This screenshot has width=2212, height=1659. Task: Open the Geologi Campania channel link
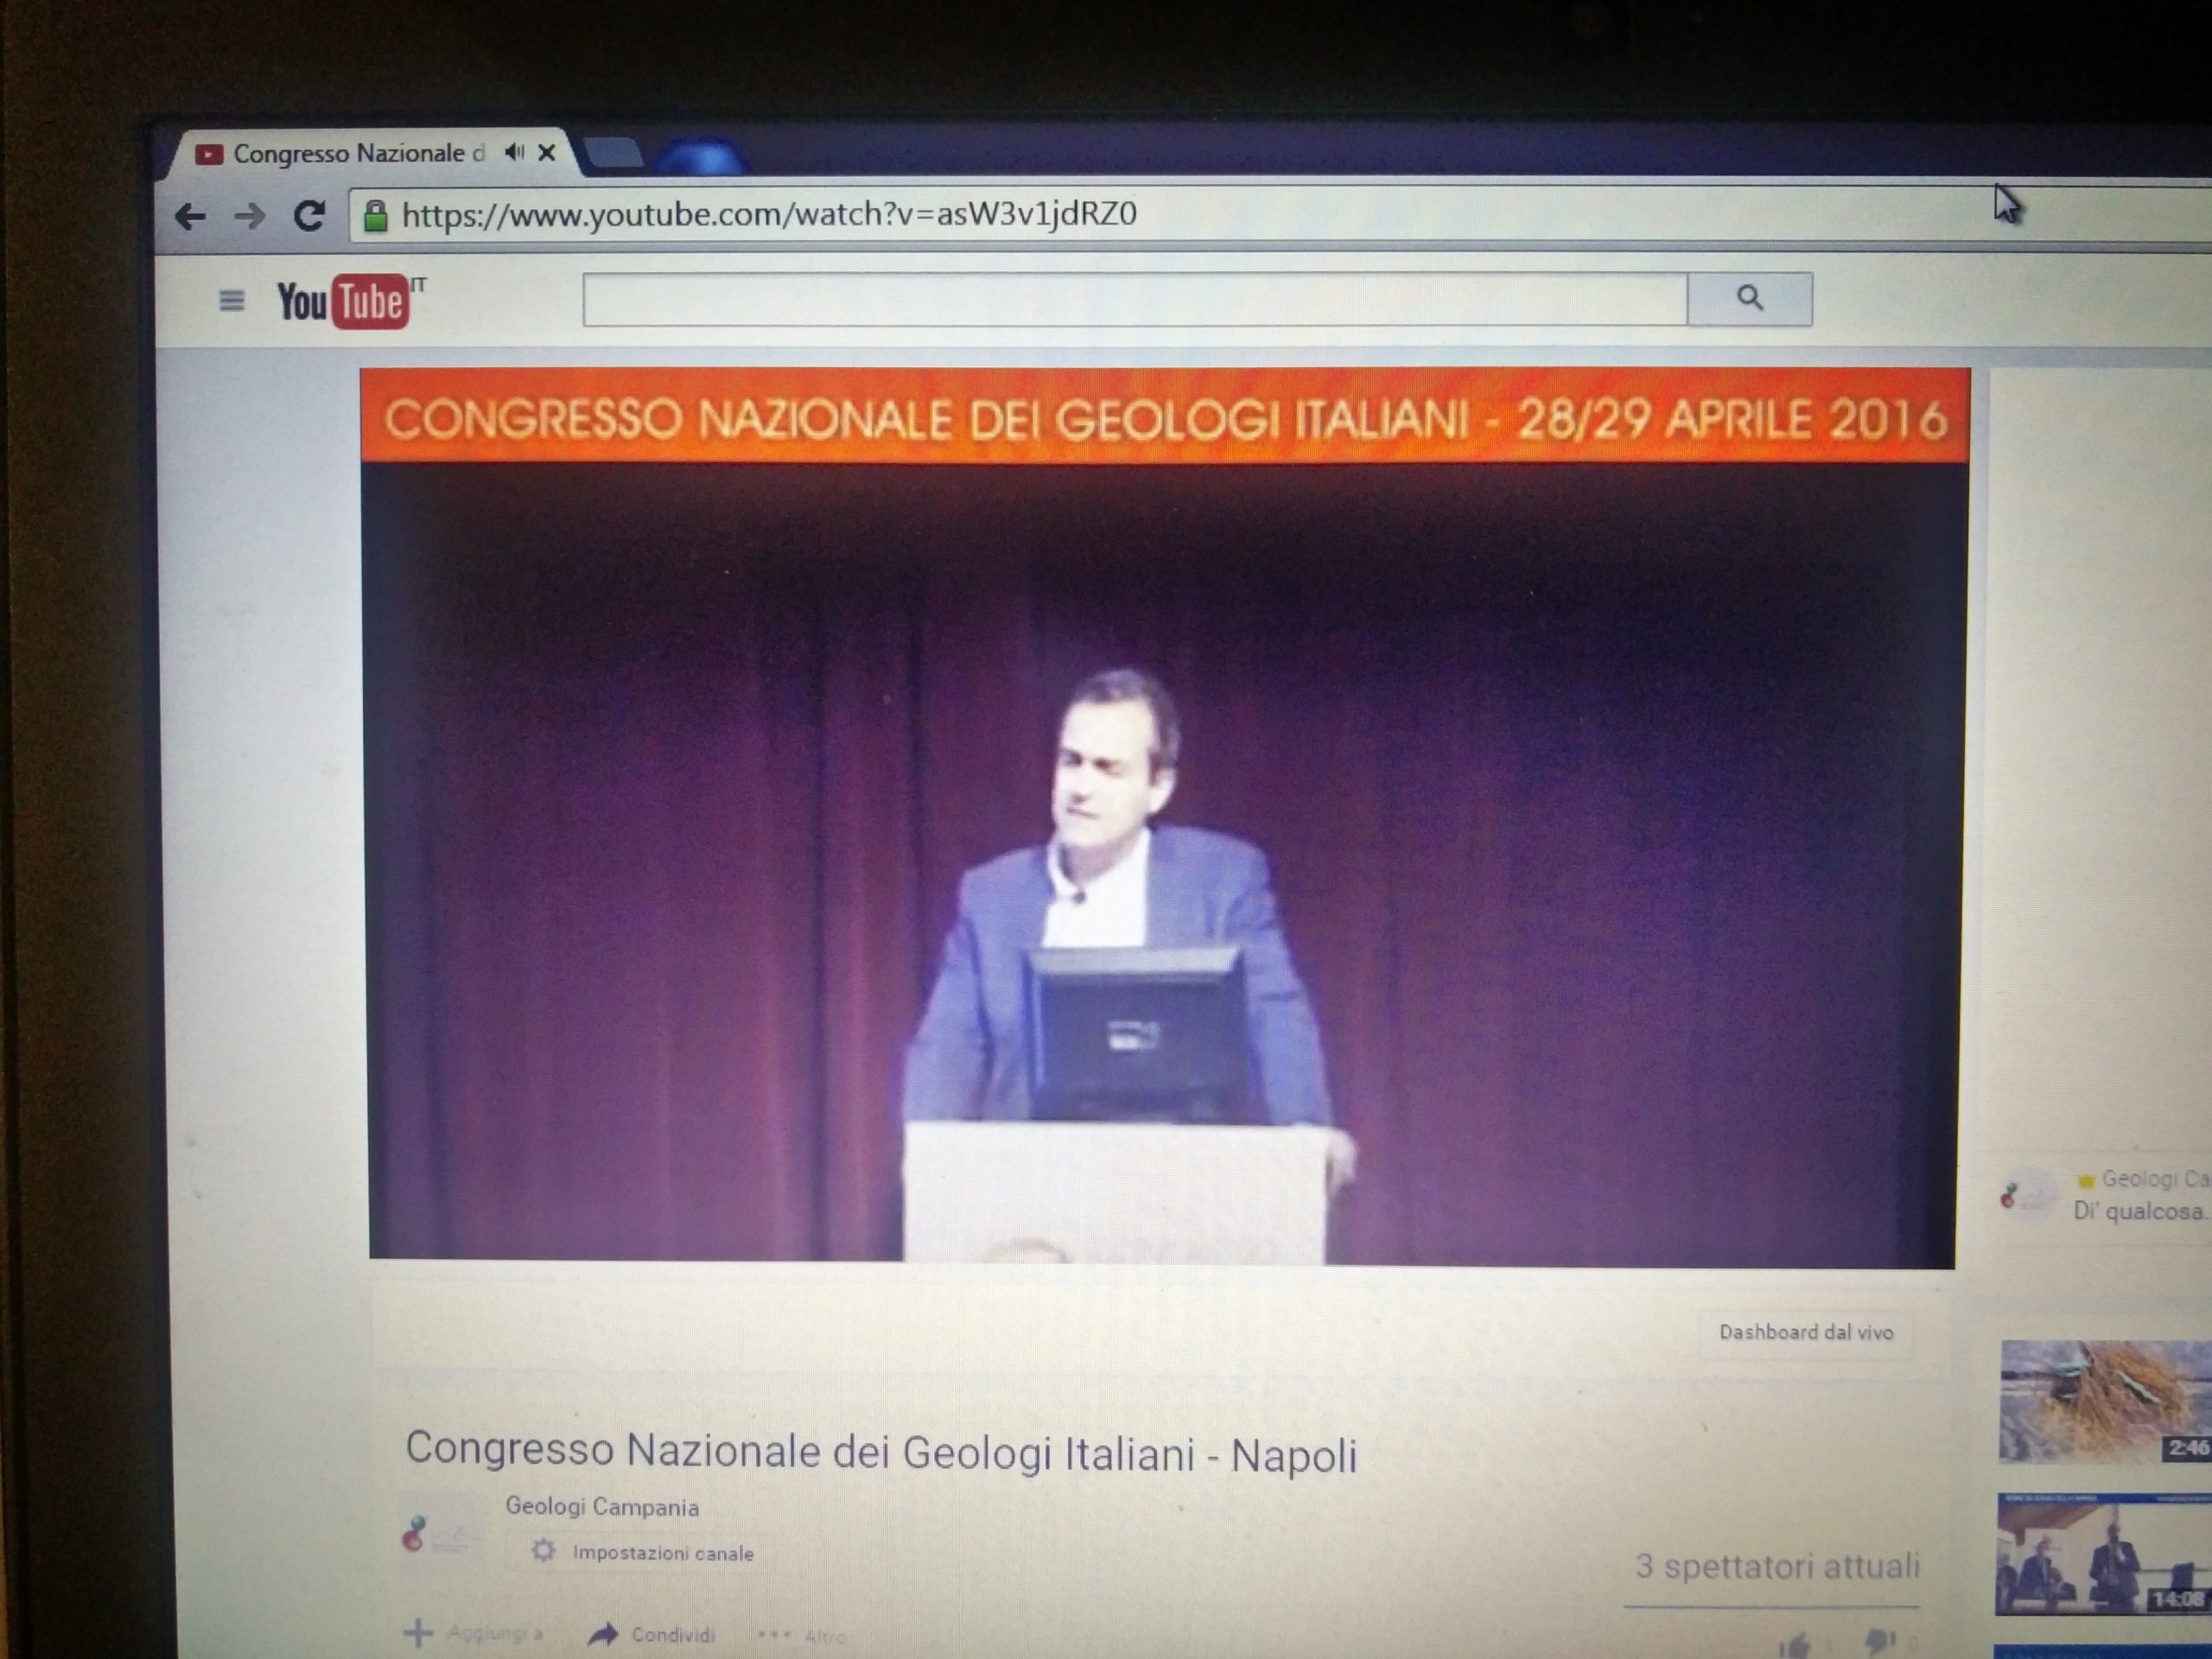pos(601,1507)
